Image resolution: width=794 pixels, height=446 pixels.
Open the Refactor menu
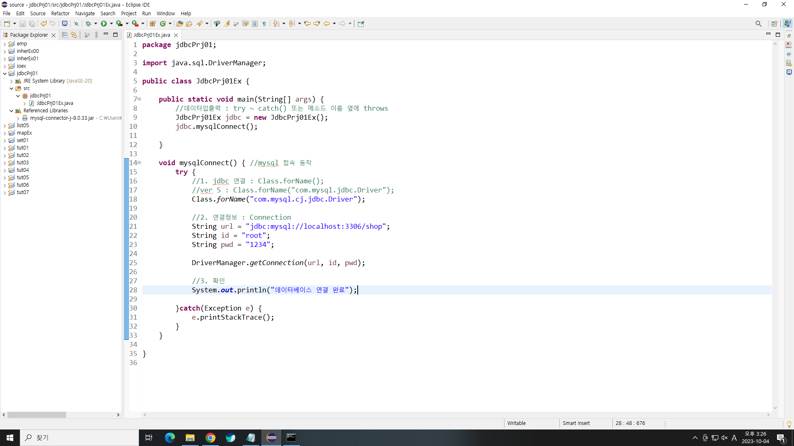[60, 13]
